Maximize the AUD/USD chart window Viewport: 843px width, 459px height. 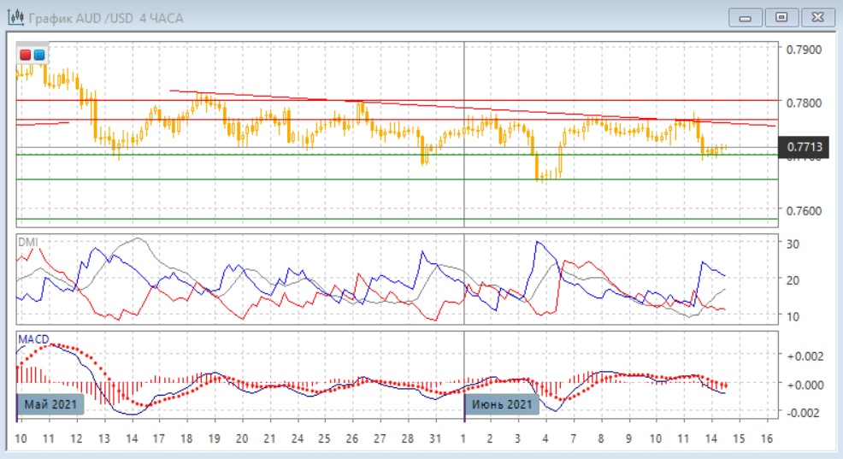click(x=781, y=17)
